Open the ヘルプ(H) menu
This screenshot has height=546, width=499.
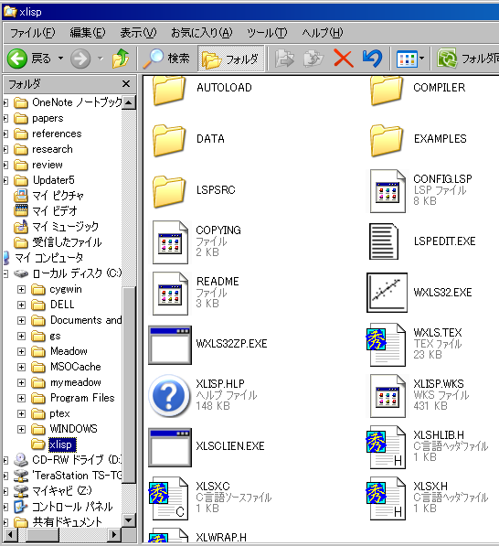323,33
